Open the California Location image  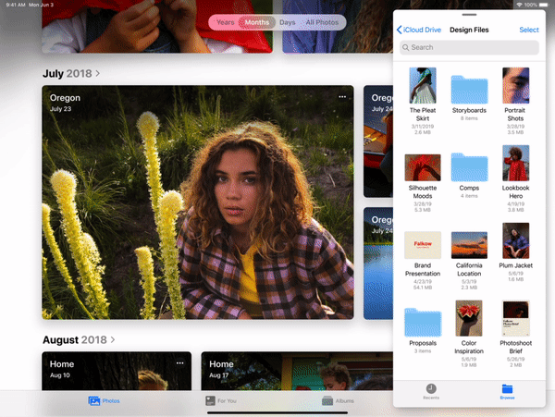pyautogui.click(x=469, y=245)
